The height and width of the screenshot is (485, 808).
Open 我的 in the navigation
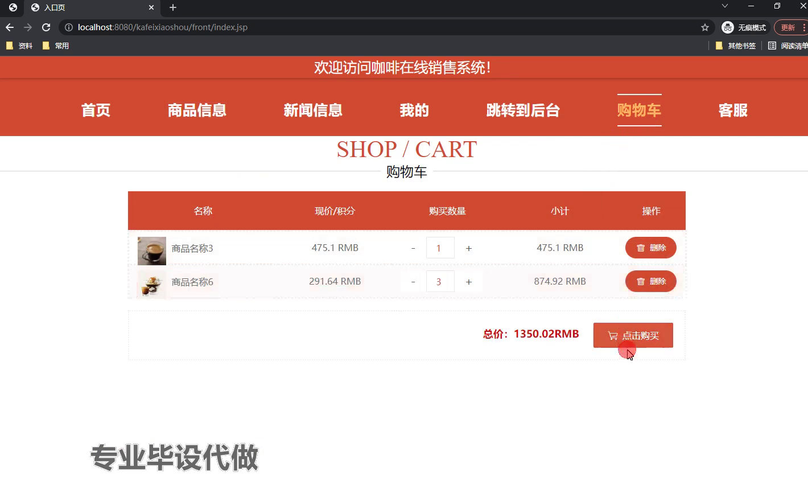[414, 110]
